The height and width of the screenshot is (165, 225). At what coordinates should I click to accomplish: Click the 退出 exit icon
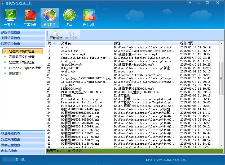[x=69, y=18]
